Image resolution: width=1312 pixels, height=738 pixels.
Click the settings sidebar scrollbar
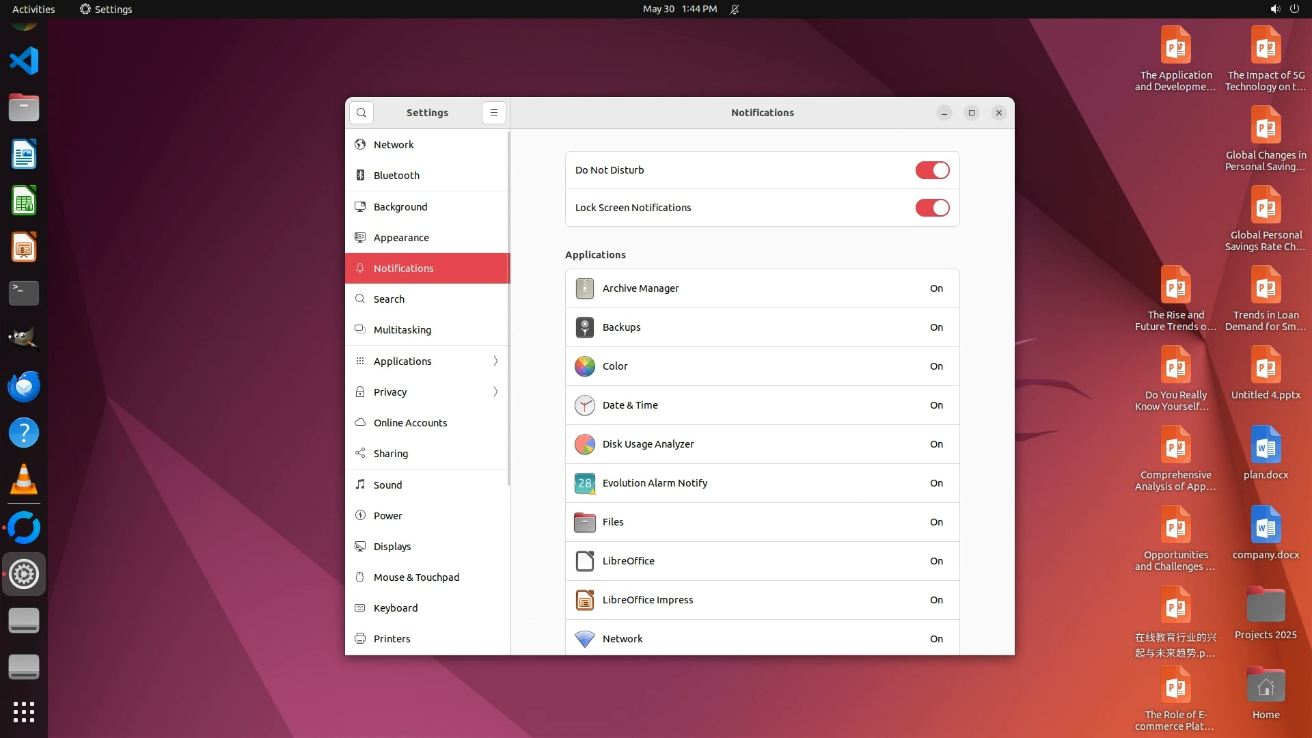point(508,307)
